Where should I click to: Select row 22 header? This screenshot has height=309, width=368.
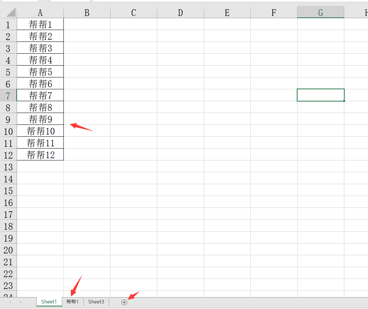(x=8, y=273)
